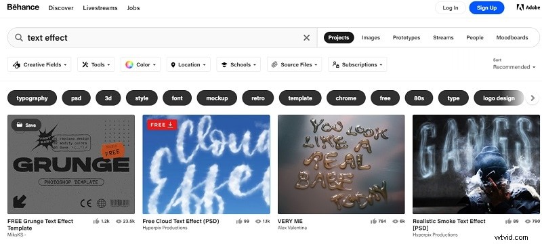Select the mockup tag
This screenshot has height=244, width=542.
pyautogui.click(x=217, y=98)
